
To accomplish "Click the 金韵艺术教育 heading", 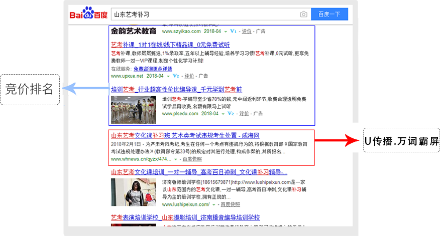I will (134, 31).
